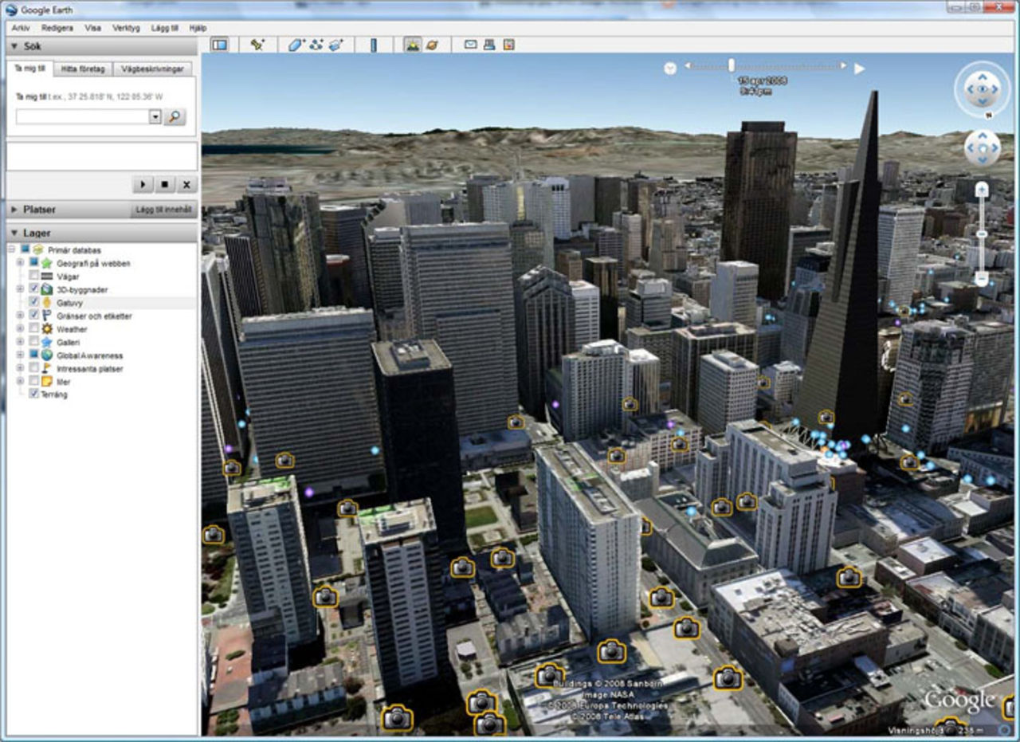
Task: Click the time slider thumb handle
Action: [x=732, y=65]
